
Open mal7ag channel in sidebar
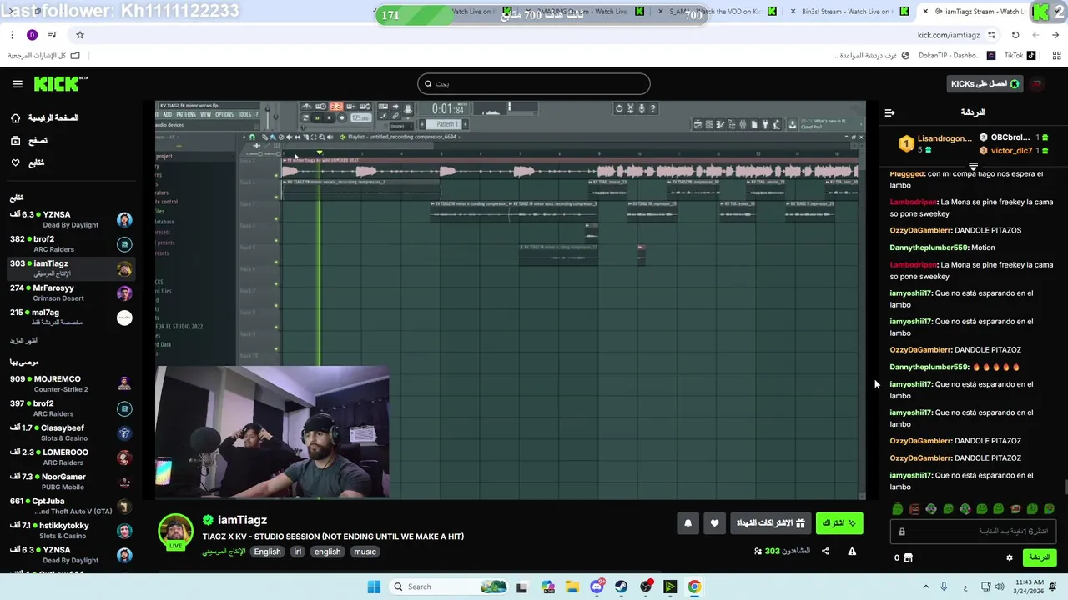[x=71, y=317]
